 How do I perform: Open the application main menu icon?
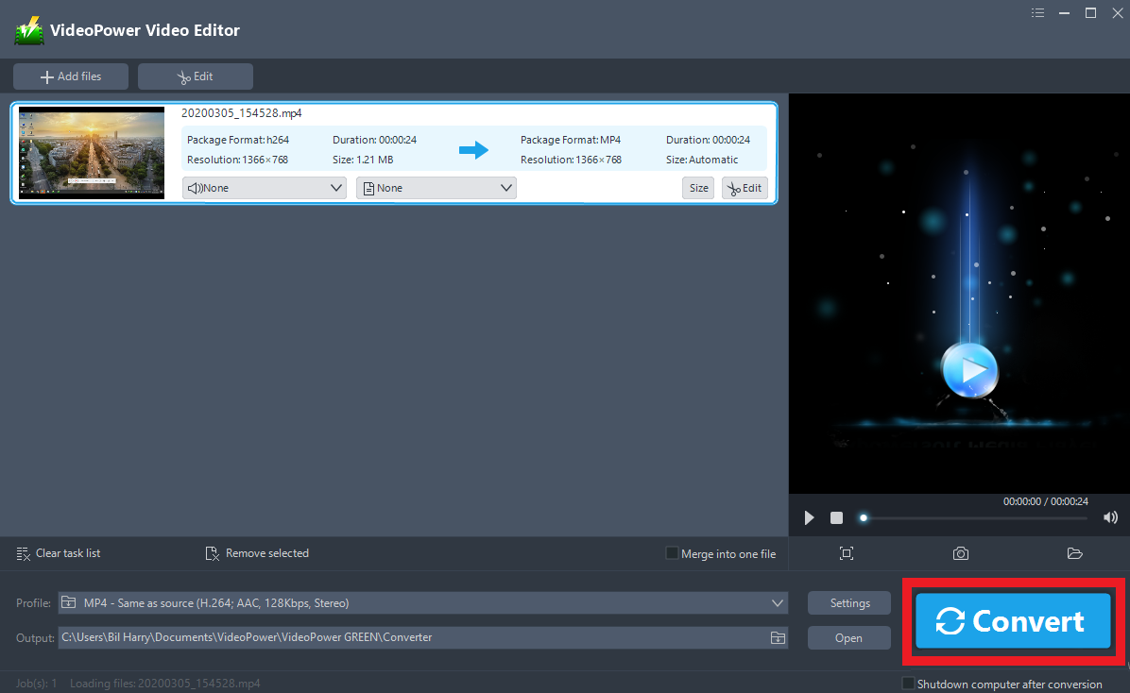coord(1037,12)
